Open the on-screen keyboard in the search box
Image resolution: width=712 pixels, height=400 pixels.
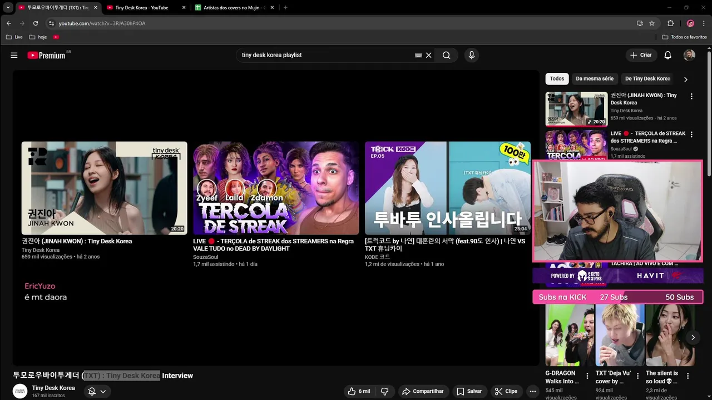coord(418,55)
